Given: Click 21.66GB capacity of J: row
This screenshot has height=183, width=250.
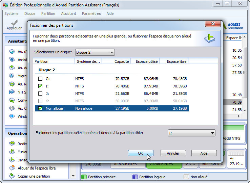Looking at the screenshot, I should tap(122, 94).
